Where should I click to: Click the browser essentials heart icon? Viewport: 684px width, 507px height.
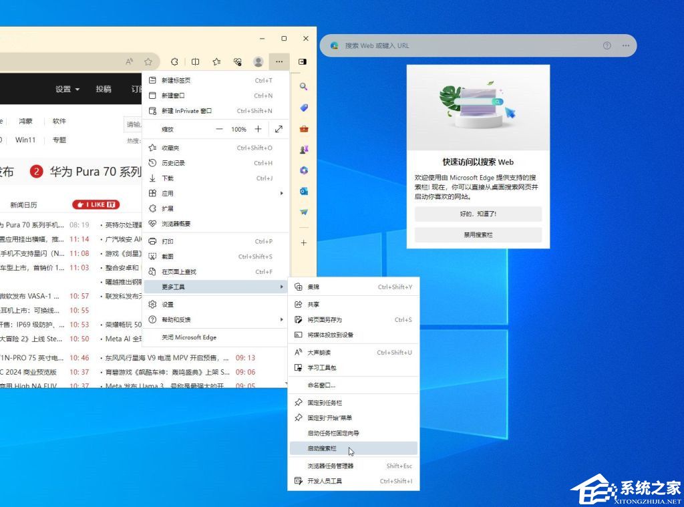(237, 62)
